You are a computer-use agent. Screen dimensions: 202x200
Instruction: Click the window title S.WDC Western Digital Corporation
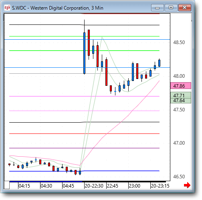coord(58,8)
